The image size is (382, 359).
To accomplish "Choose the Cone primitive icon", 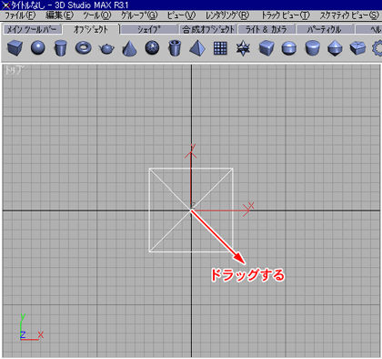I will (129, 48).
